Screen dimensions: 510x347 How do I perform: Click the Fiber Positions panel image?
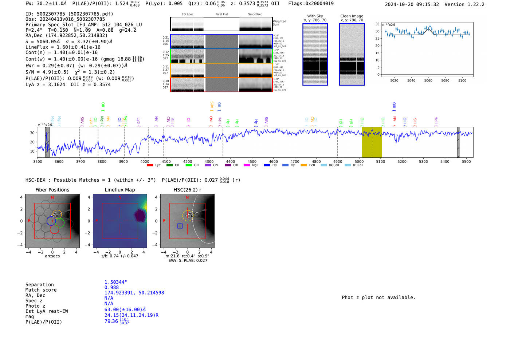[52, 221]
